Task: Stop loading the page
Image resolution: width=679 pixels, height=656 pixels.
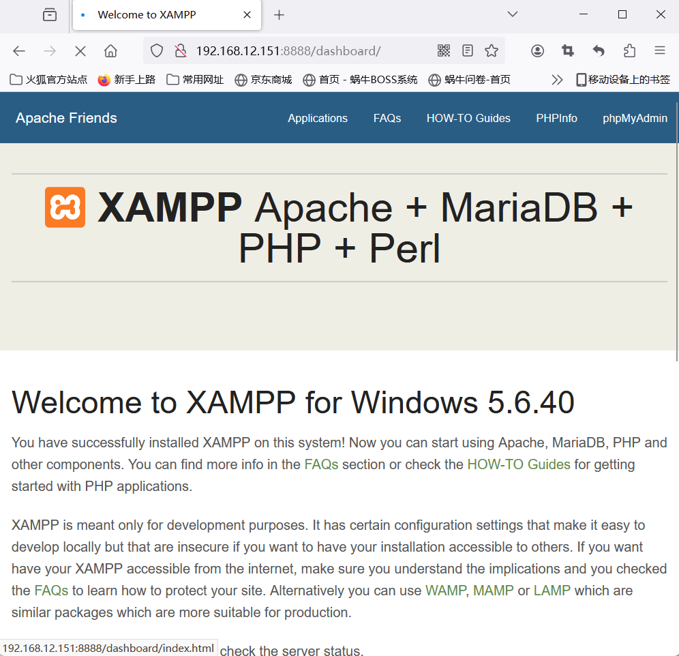Action: [x=80, y=51]
